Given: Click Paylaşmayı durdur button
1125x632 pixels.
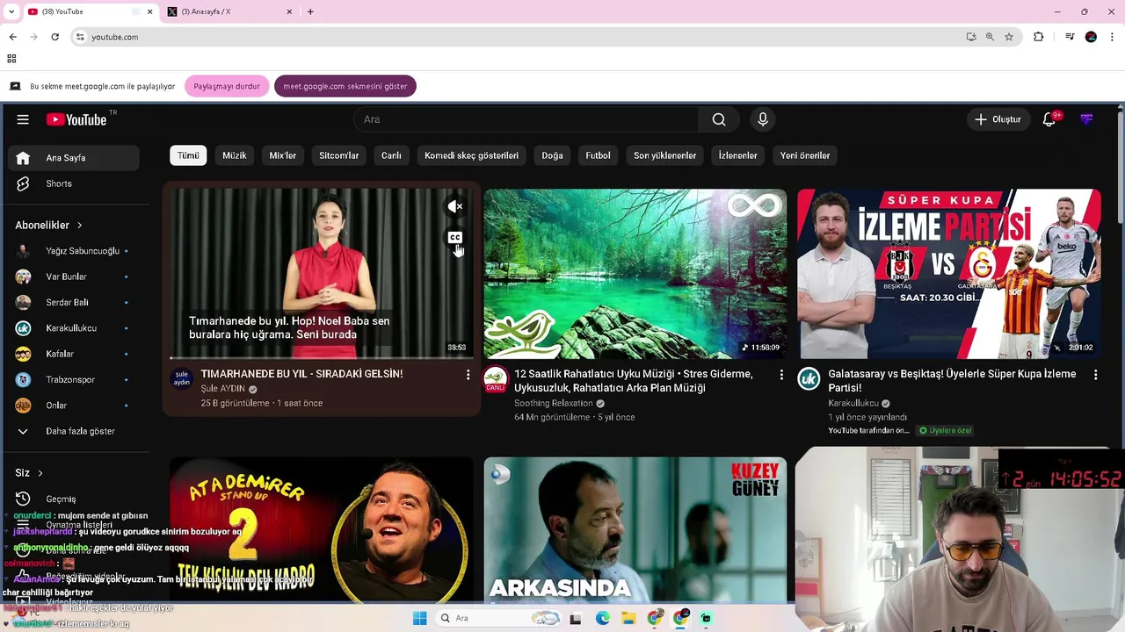Looking at the screenshot, I should pos(227,86).
